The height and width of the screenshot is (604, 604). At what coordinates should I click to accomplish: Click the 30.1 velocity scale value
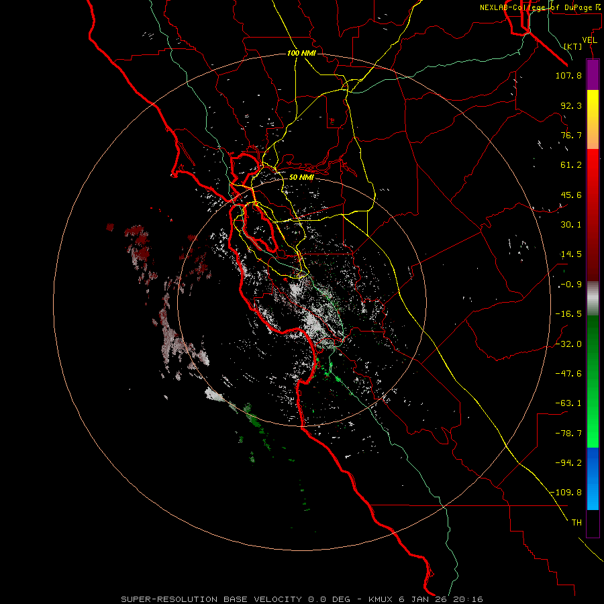coord(571,225)
